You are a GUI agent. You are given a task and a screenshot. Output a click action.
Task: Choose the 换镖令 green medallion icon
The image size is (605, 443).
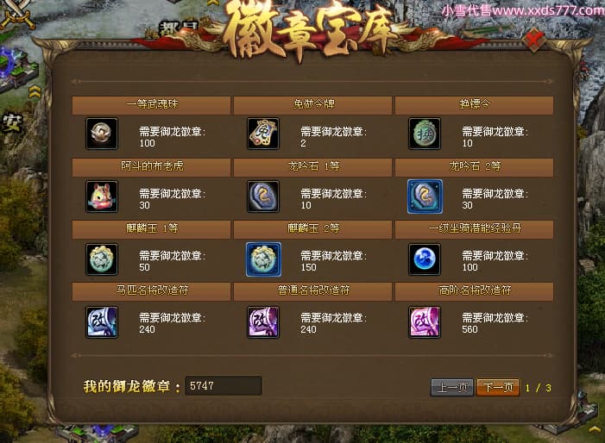tap(425, 134)
